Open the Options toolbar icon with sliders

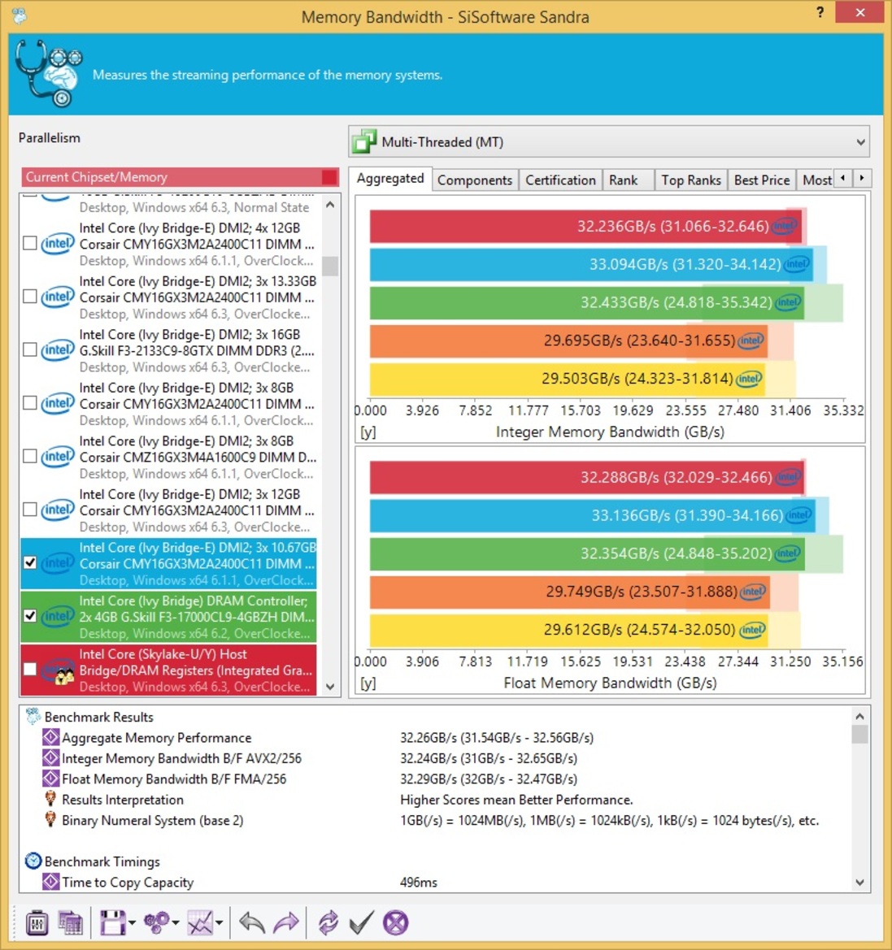pos(37,922)
